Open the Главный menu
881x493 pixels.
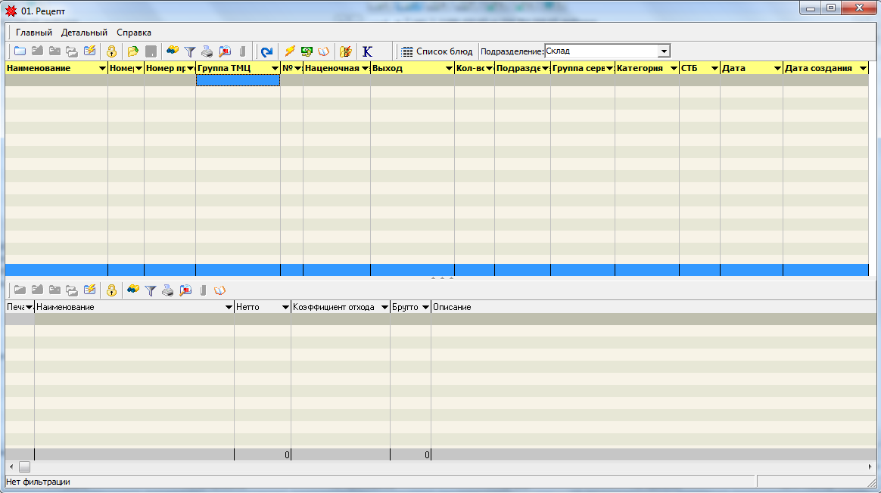(x=34, y=33)
